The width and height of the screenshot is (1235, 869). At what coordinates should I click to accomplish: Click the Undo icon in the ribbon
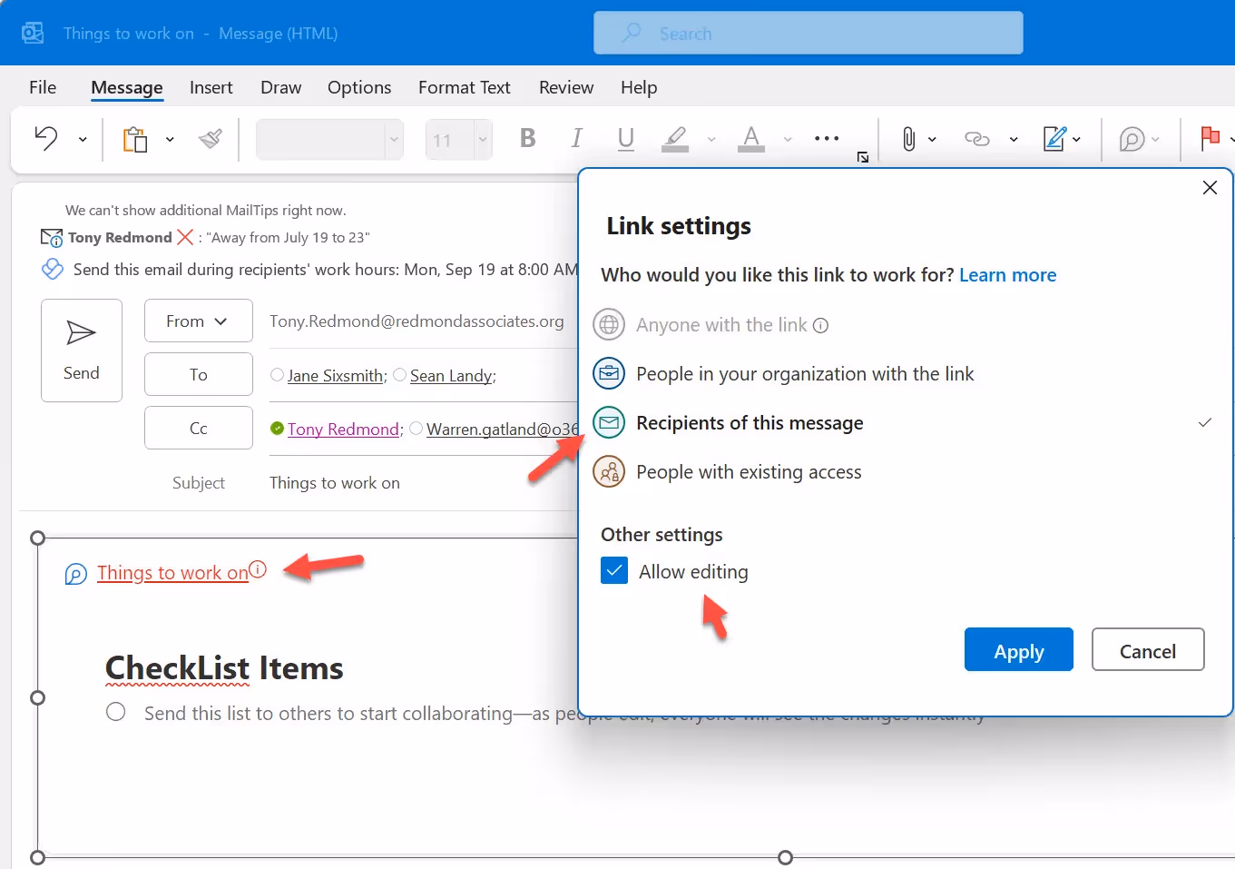coord(46,139)
